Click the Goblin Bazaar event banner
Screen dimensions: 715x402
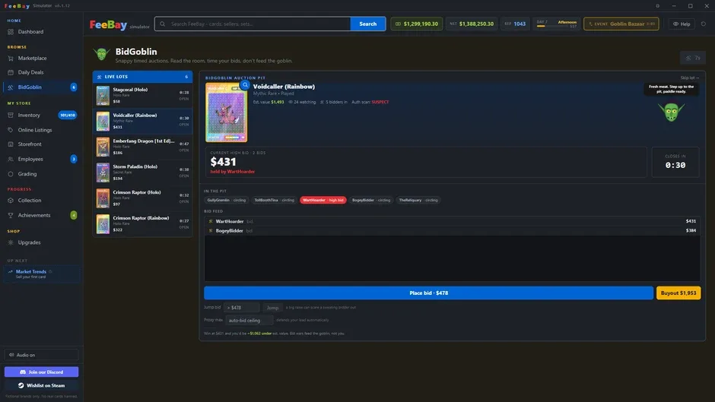click(621, 24)
